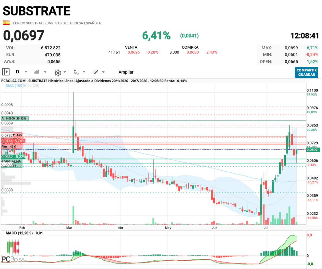Click the VOL value 6.872.822
The height and width of the screenshot is (269, 322).
point(51,48)
